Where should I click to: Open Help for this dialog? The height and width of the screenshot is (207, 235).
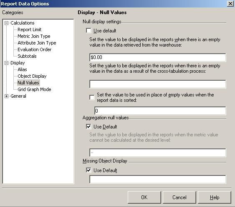[215, 197]
